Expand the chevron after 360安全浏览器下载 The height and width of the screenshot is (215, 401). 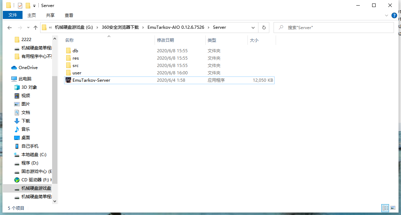coord(143,27)
